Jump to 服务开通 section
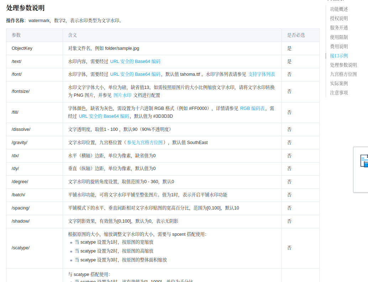 [339, 28]
